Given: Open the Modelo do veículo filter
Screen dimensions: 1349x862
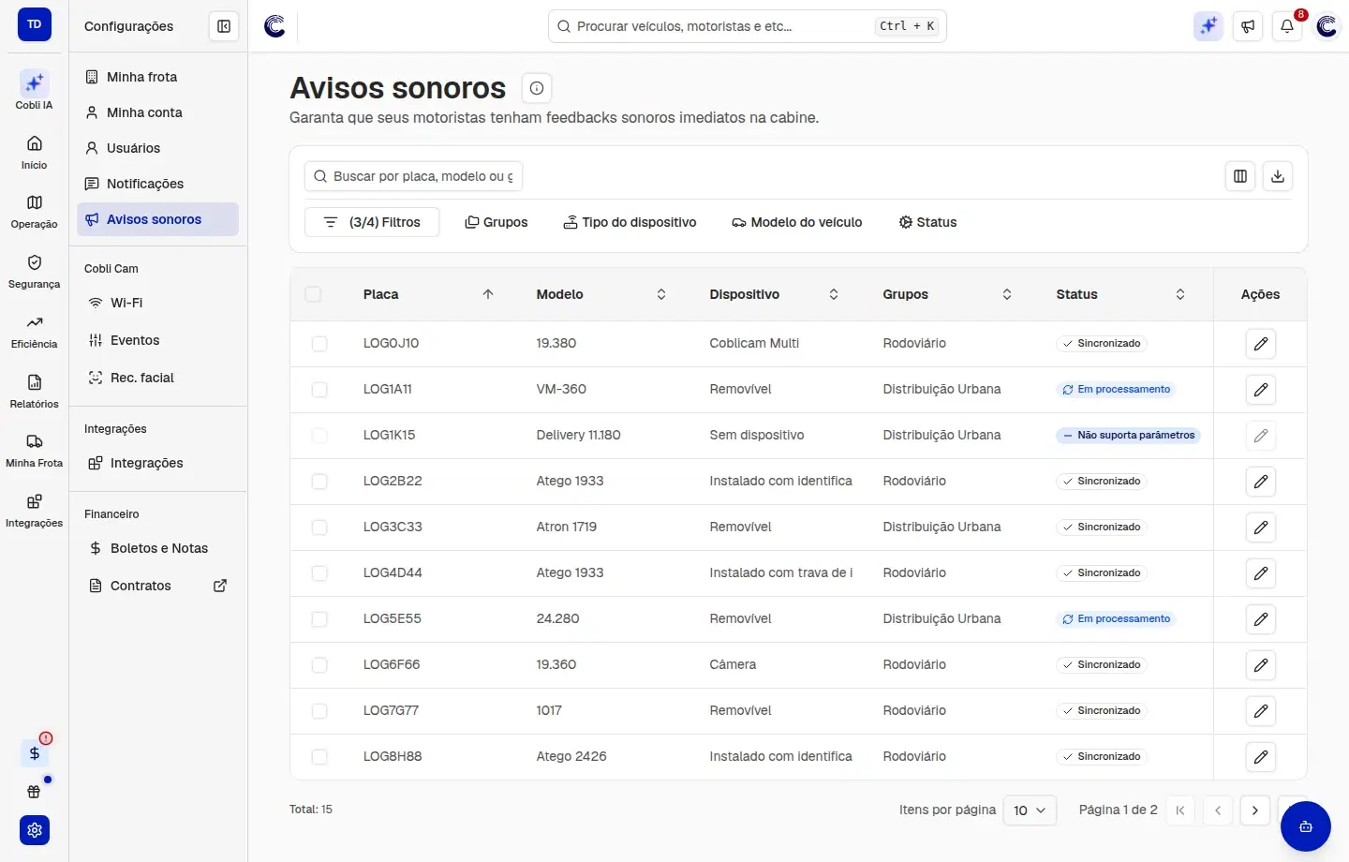Looking at the screenshot, I should point(797,222).
